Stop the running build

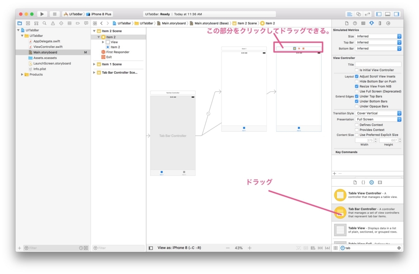54,14
